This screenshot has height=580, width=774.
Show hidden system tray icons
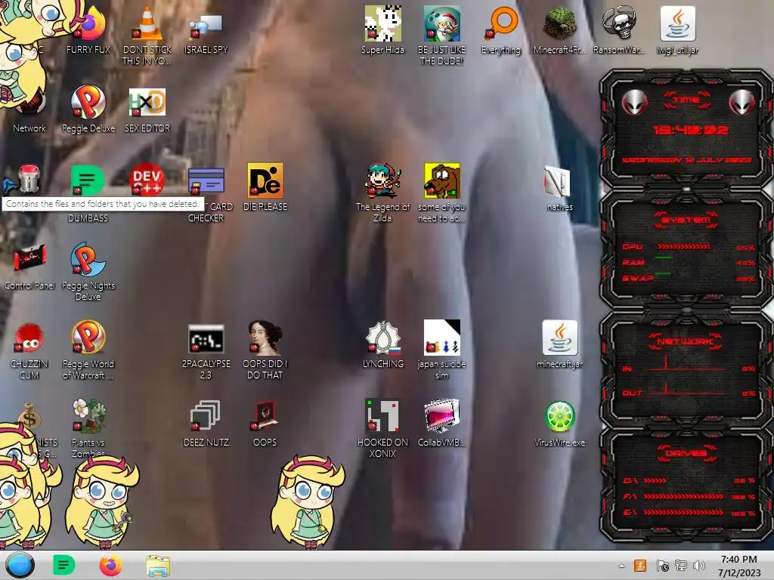coord(621,566)
